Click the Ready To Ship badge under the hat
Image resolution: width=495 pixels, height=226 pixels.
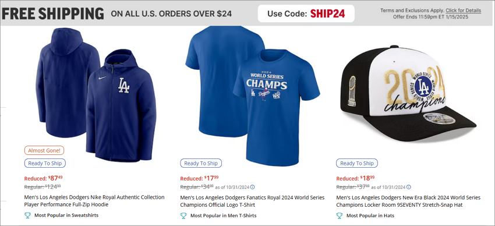point(357,163)
